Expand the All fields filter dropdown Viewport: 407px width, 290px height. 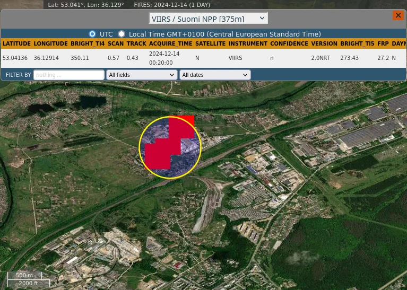142,75
